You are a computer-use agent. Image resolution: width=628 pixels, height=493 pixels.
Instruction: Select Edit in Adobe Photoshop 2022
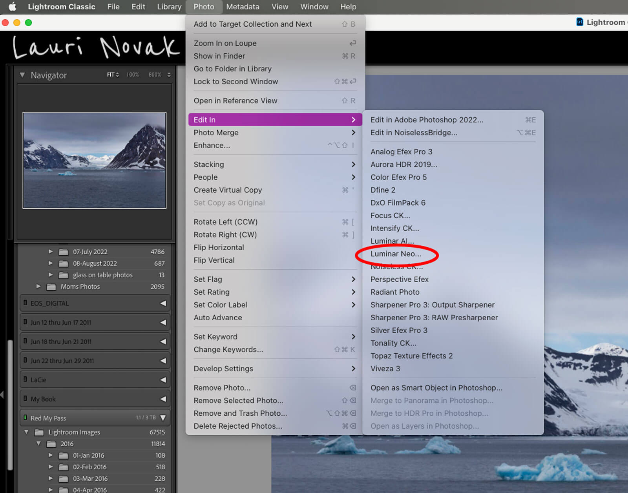(427, 120)
